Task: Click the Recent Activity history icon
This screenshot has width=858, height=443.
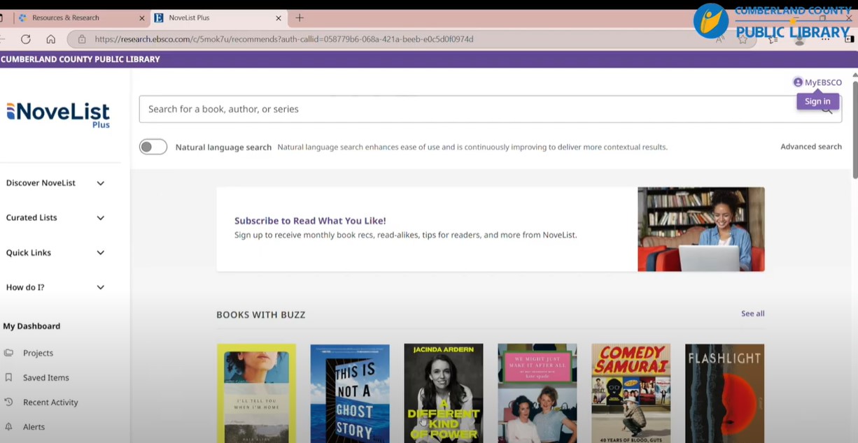Action: pos(8,402)
